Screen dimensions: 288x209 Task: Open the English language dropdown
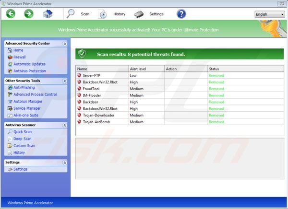(x=270, y=14)
